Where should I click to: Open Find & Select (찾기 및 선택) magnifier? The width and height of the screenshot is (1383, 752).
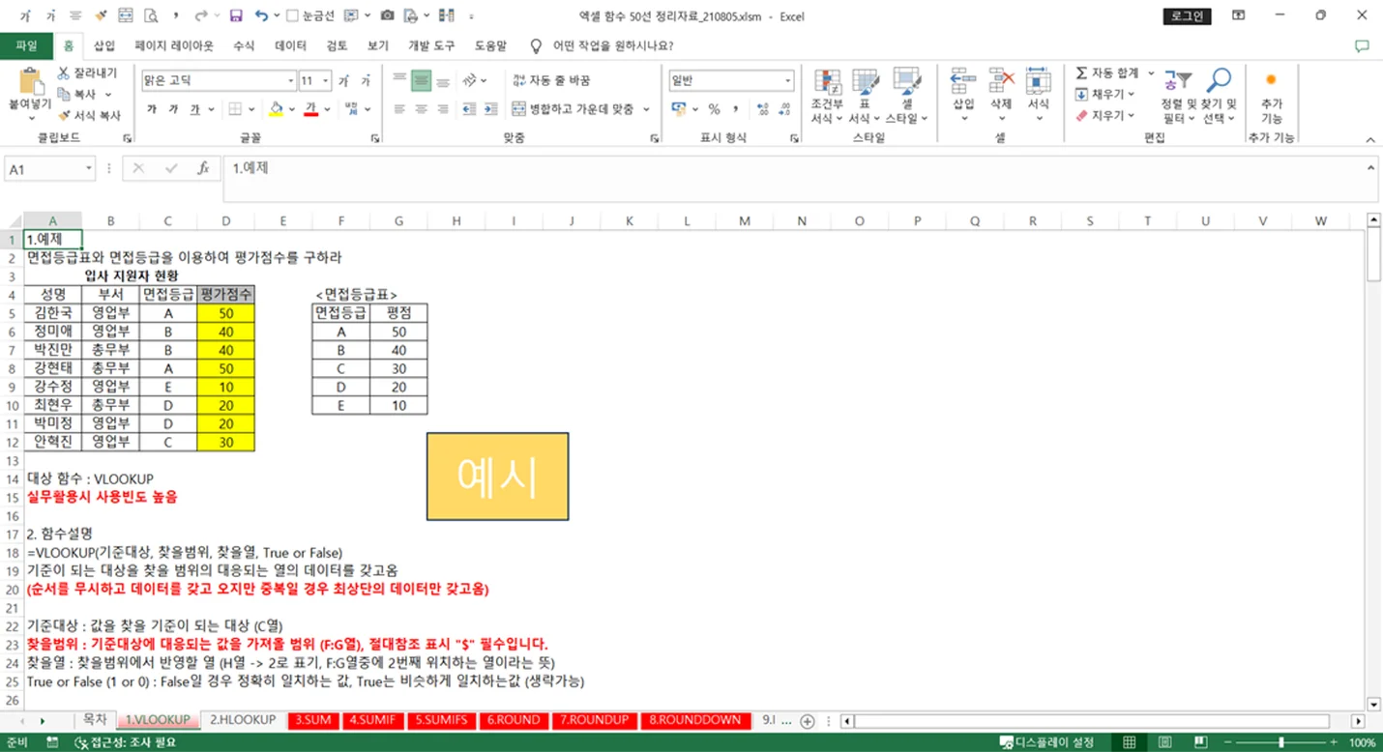(1219, 97)
